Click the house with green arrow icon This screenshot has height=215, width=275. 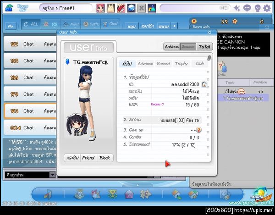[x=176, y=194]
